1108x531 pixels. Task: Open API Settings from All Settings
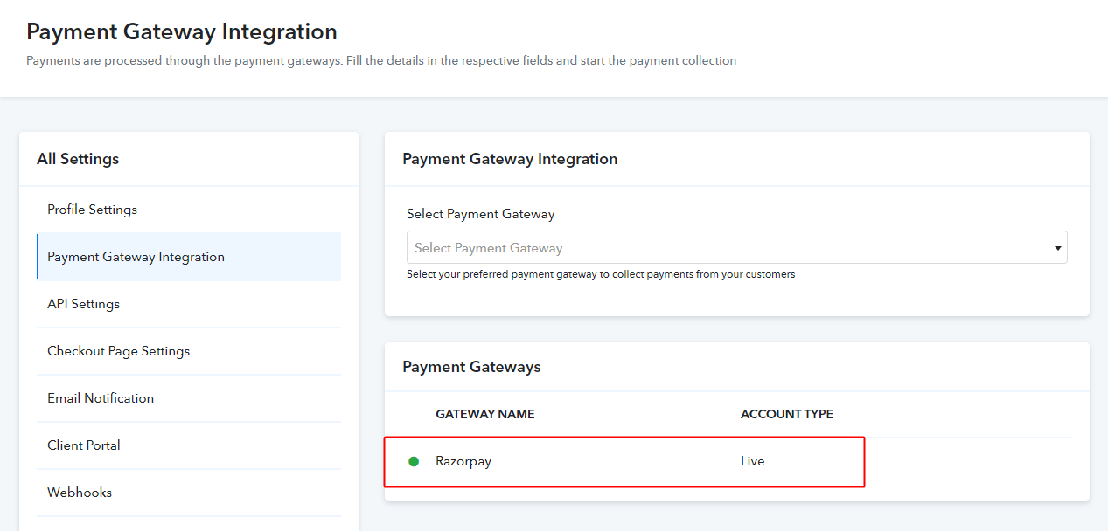coord(83,304)
